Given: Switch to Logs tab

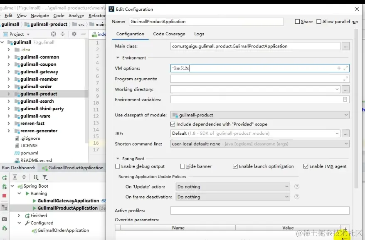Looking at the screenshot, I should tap(199, 34).
